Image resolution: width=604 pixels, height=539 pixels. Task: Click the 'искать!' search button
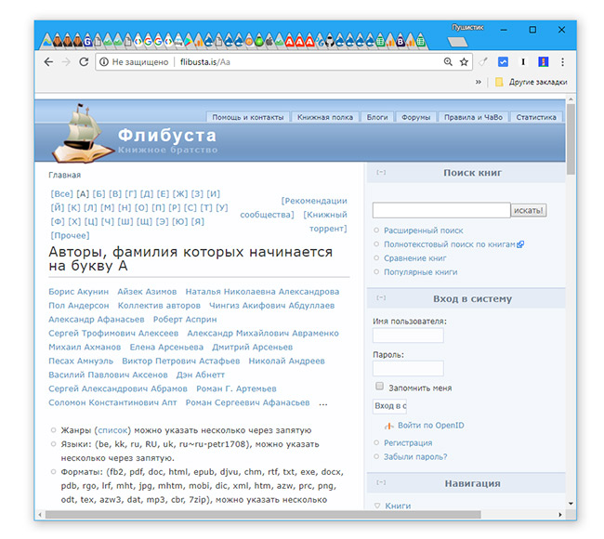tap(529, 210)
